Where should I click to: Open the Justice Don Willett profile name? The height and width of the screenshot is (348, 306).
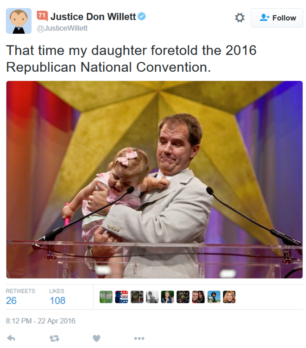point(93,17)
